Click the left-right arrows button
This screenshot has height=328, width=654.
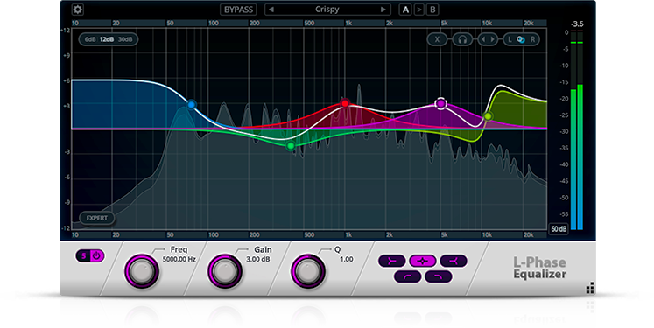[488, 39]
